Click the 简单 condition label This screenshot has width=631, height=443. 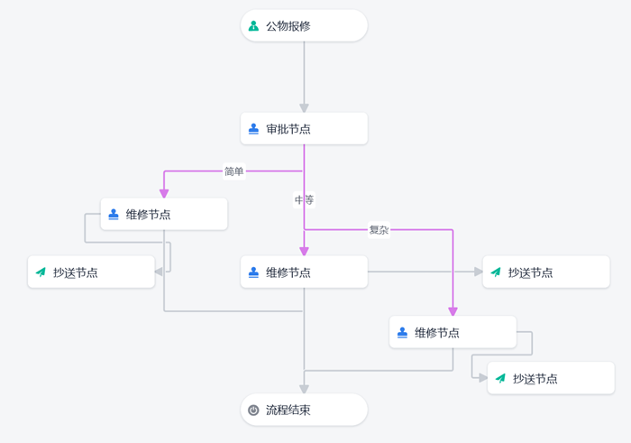pos(233,171)
